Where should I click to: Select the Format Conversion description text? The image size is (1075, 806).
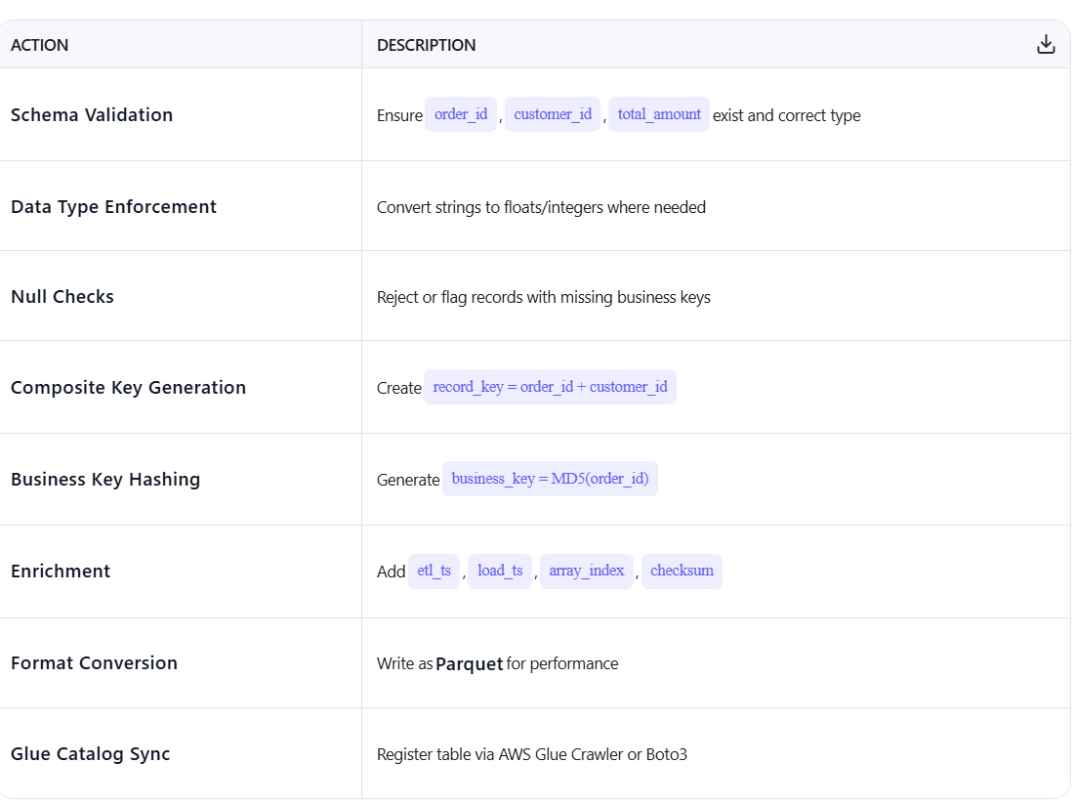[498, 663]
